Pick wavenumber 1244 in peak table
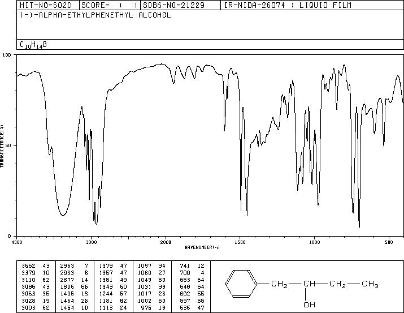Viewport: 404px width, 313px height. click(106, 294)
